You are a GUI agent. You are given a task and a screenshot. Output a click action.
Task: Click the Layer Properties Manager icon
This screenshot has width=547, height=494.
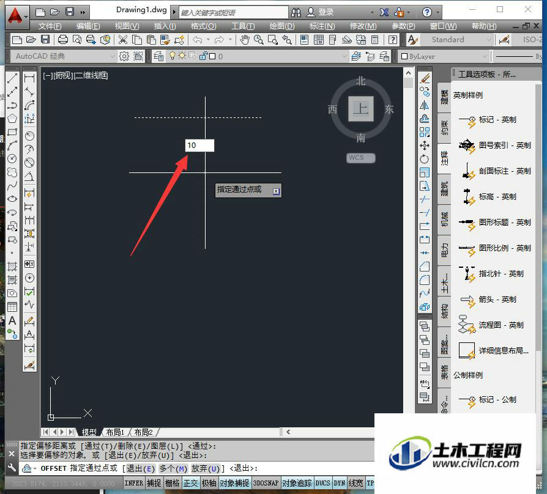[158, 56]
